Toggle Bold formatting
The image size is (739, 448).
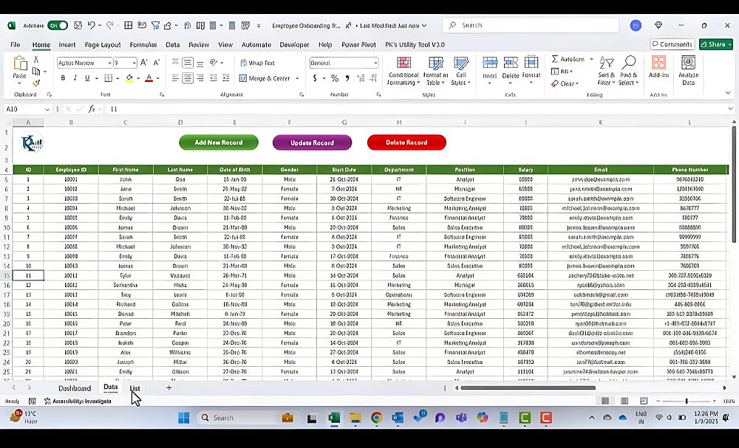(x=63, y=78)
